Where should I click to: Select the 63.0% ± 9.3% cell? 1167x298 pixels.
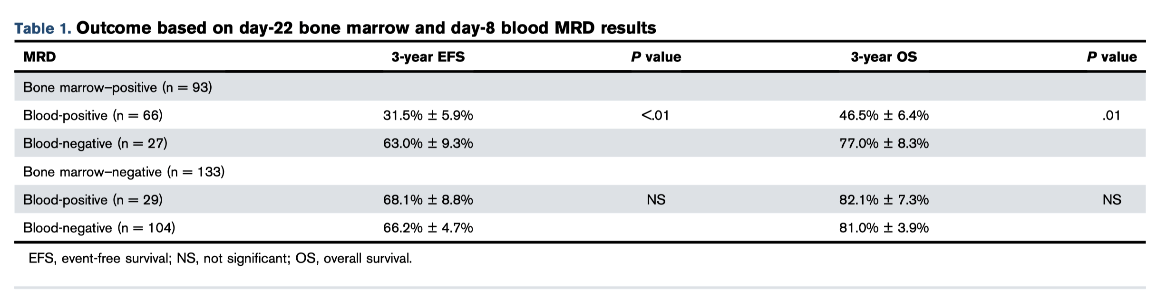[428, 143]
